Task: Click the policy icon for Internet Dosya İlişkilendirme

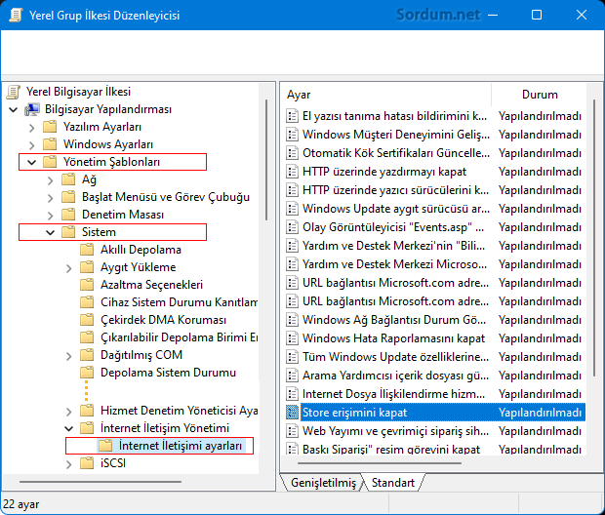Action: coord(292,394)
